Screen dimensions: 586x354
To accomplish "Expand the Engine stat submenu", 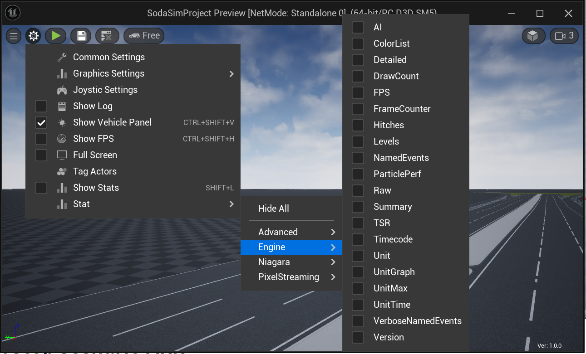I will point(291,247).
